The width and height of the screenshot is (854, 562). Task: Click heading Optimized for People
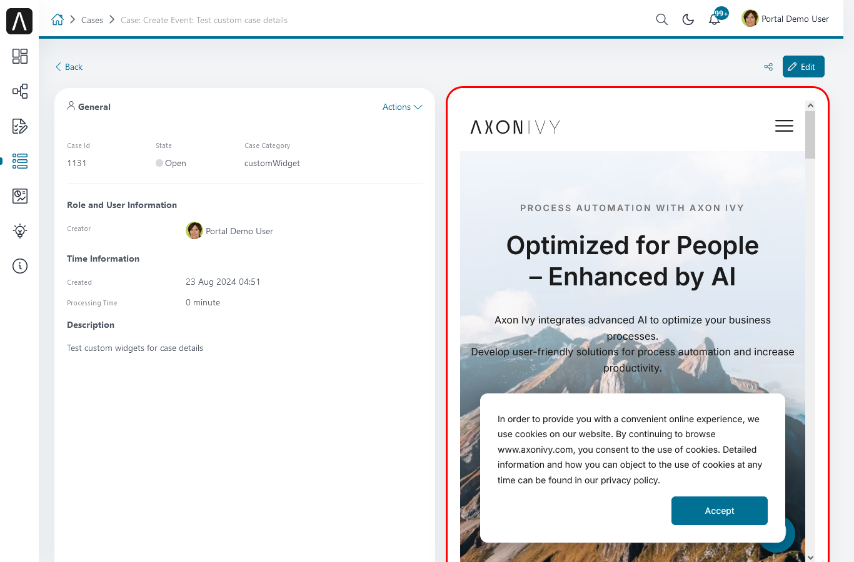[633, 261]
